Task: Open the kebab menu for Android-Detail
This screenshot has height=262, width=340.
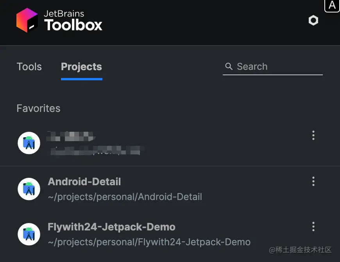Action: (x=313, y=181)
